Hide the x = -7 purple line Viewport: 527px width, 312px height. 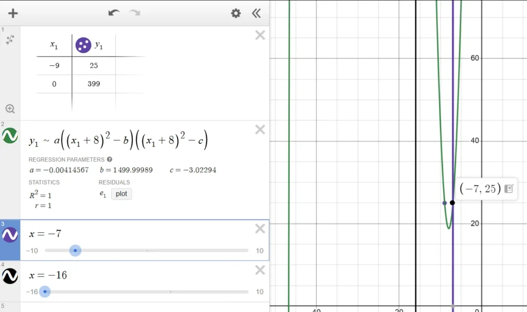tap(10, 235)
